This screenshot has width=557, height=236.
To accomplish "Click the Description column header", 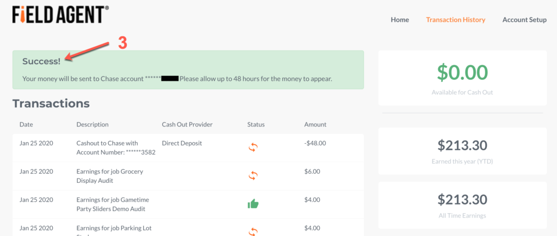I will [92, 124].
